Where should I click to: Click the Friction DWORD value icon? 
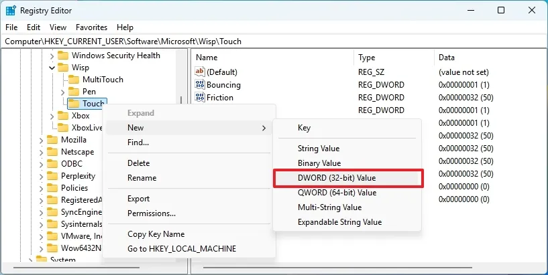[200, 98]
